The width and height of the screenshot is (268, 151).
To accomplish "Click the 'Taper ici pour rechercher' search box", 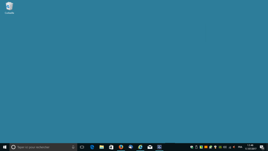I will (x=43, y=147).
